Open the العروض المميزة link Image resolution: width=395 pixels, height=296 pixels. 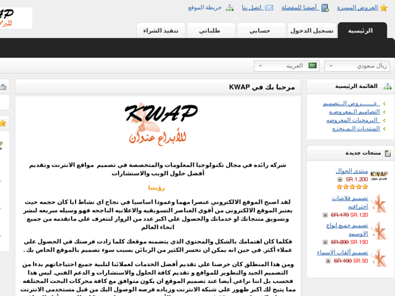(x=358, y=8)
